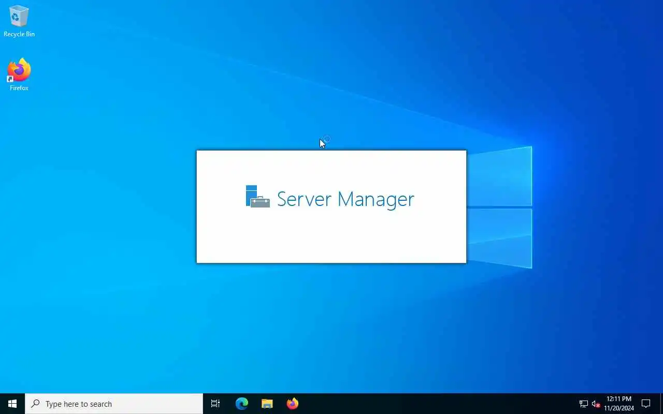663x414 pixels.
Task: Click the Server Manager title text
Action: click(345, 199)
